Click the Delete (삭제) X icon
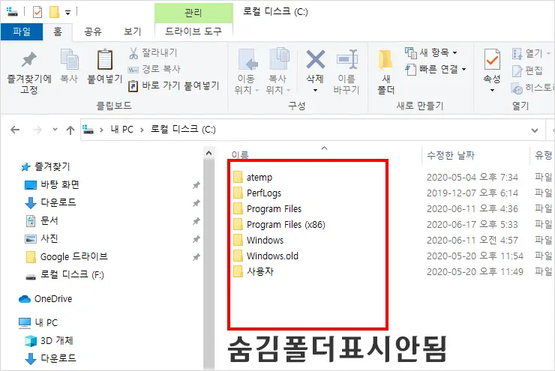555x371 pixels. coord(315,59)
